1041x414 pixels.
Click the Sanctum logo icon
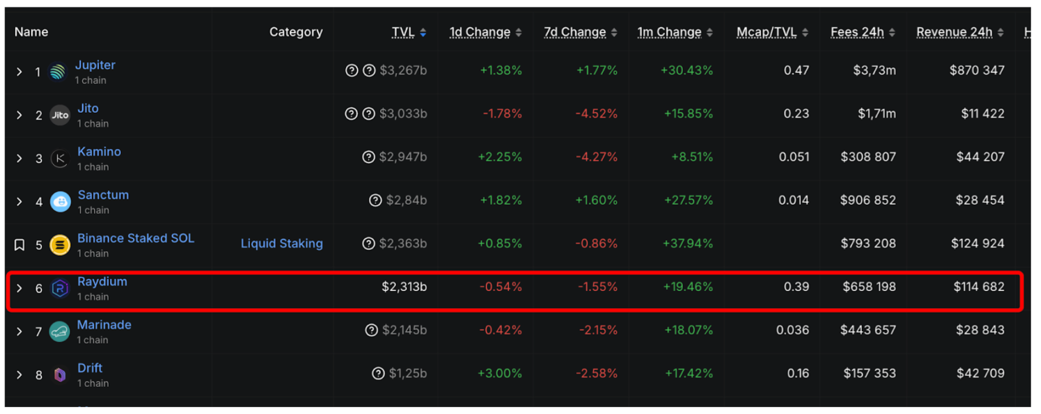(x=60, y=202)
